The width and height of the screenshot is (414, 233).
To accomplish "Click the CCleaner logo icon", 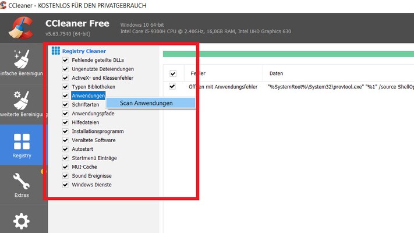I will [21, 28].
